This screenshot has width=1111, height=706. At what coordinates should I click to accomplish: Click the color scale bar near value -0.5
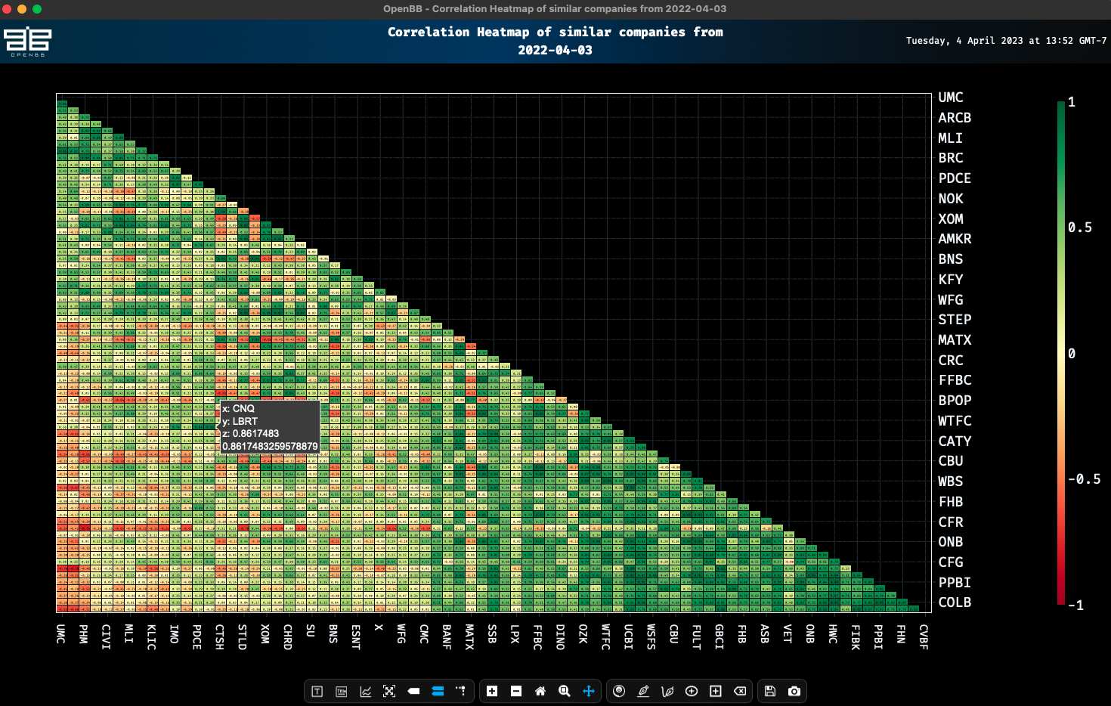1061,479
